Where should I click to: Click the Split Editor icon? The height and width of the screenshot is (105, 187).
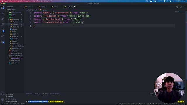[x=181, y=7]
